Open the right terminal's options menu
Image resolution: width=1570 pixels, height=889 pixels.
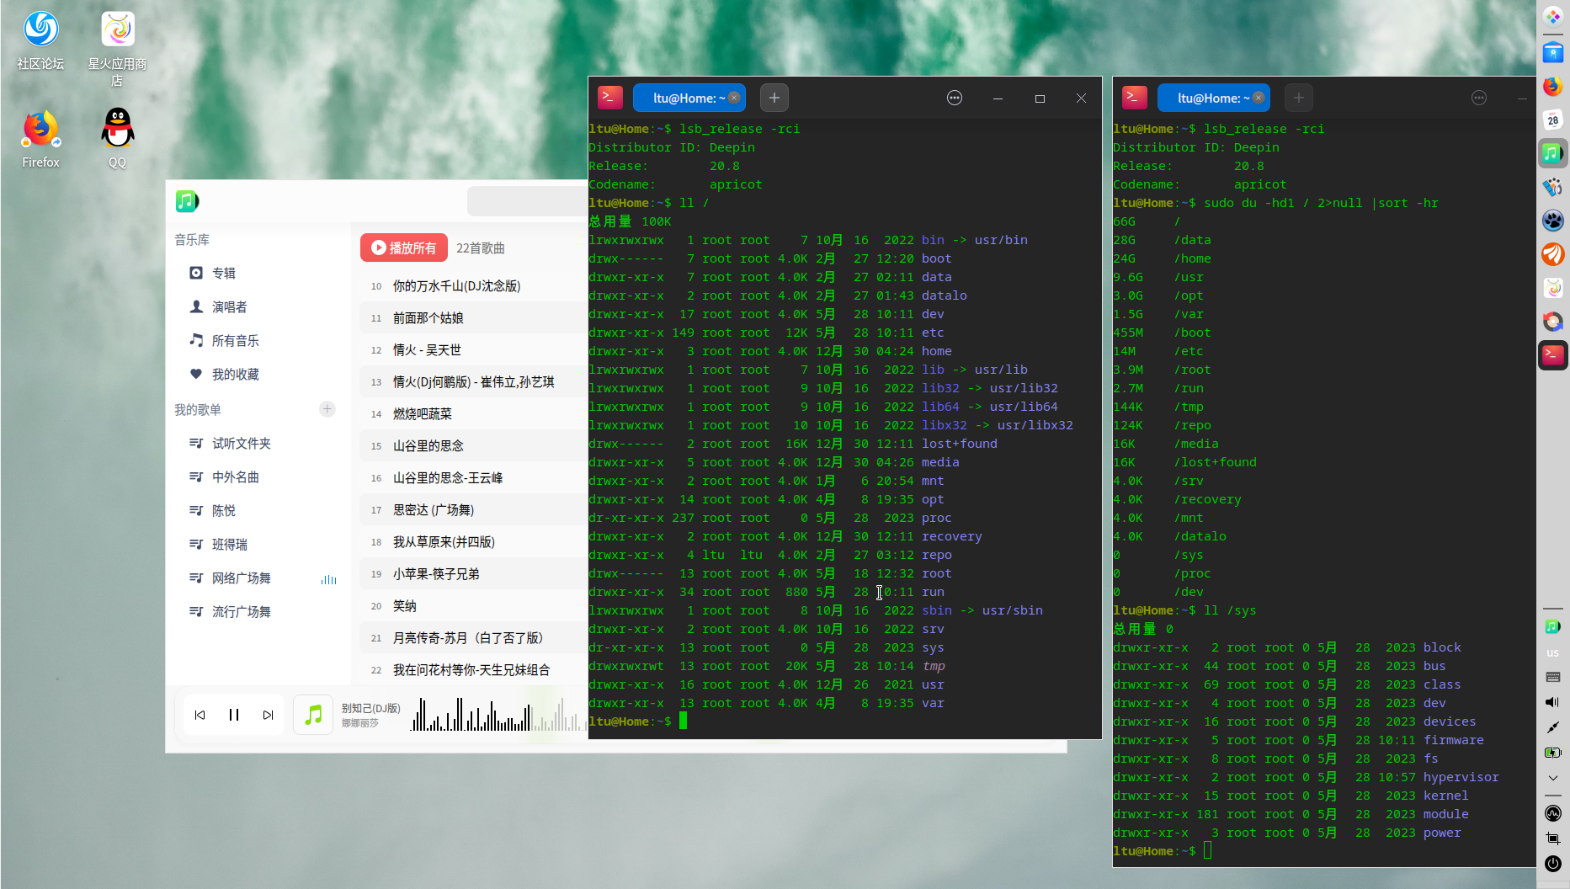(1479, 98)
